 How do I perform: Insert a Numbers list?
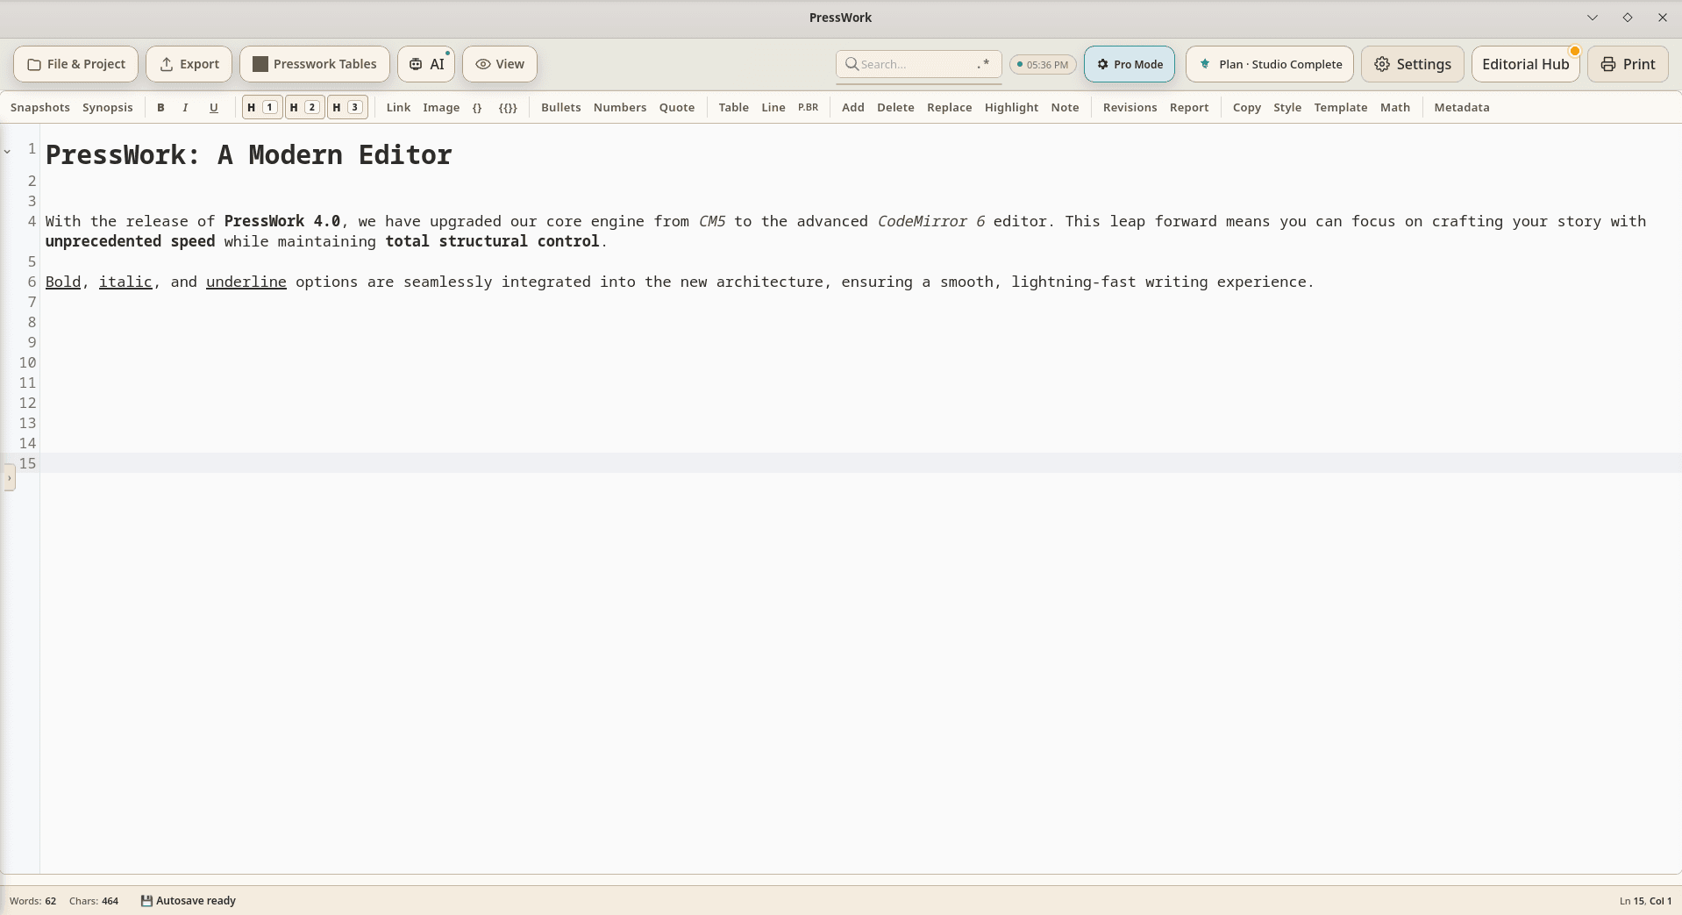620,107
